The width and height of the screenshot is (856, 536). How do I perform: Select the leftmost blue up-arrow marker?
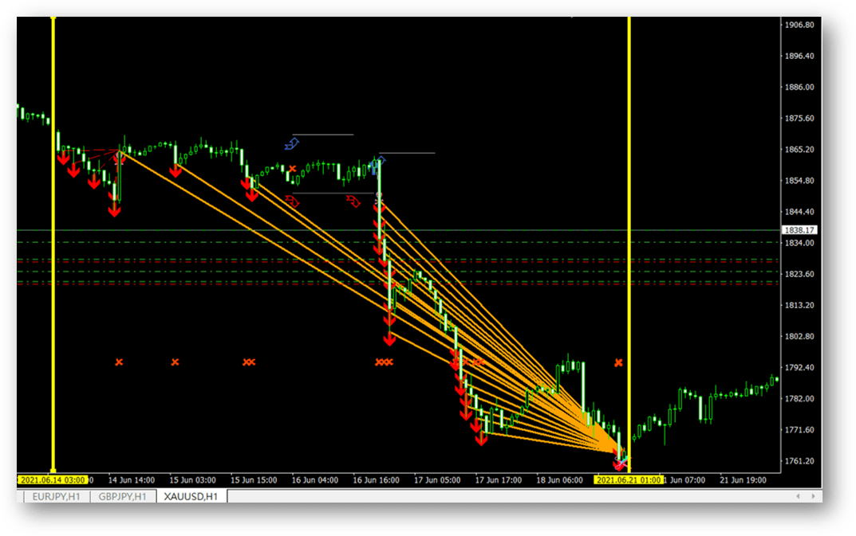pyautogui.click(x=292, y=144)
